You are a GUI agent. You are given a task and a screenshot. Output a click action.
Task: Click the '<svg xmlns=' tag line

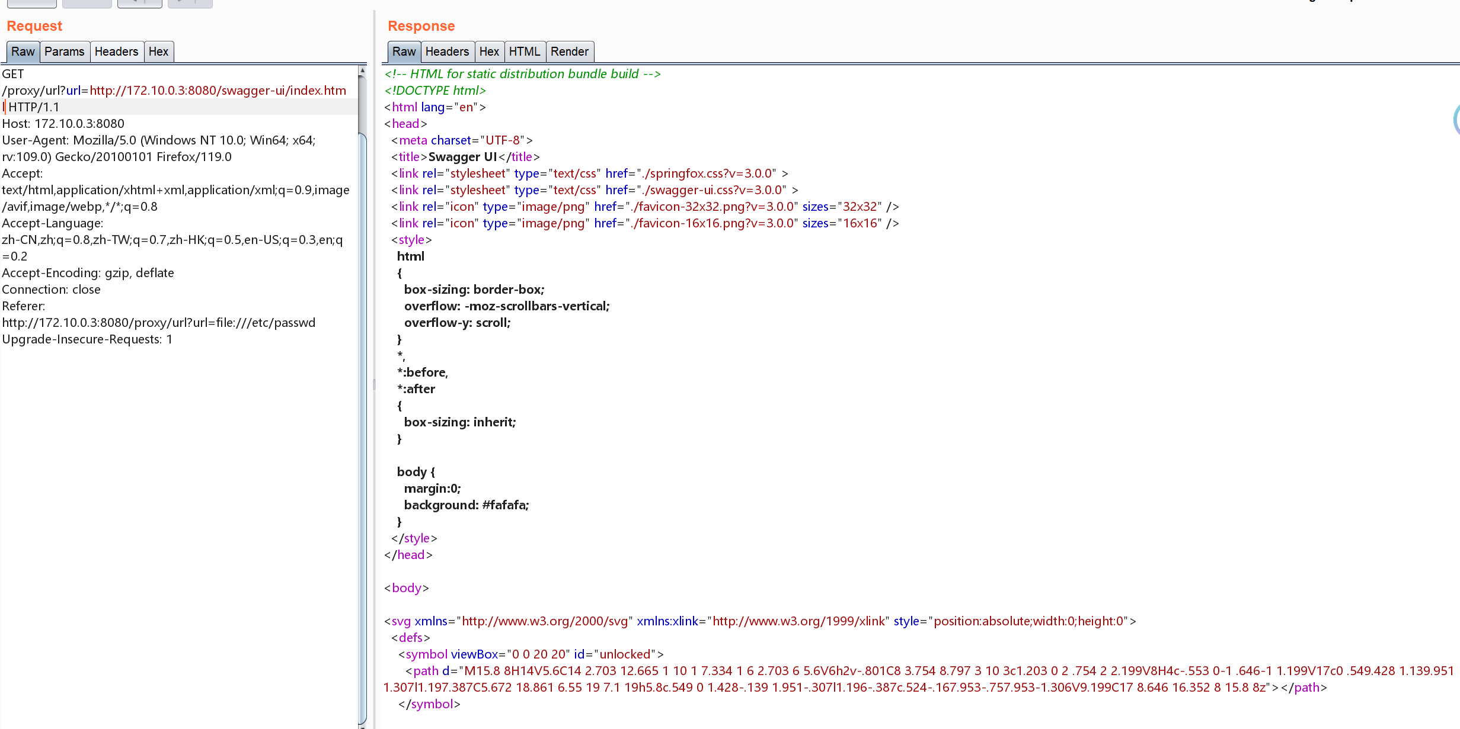(x=760, y=621)
